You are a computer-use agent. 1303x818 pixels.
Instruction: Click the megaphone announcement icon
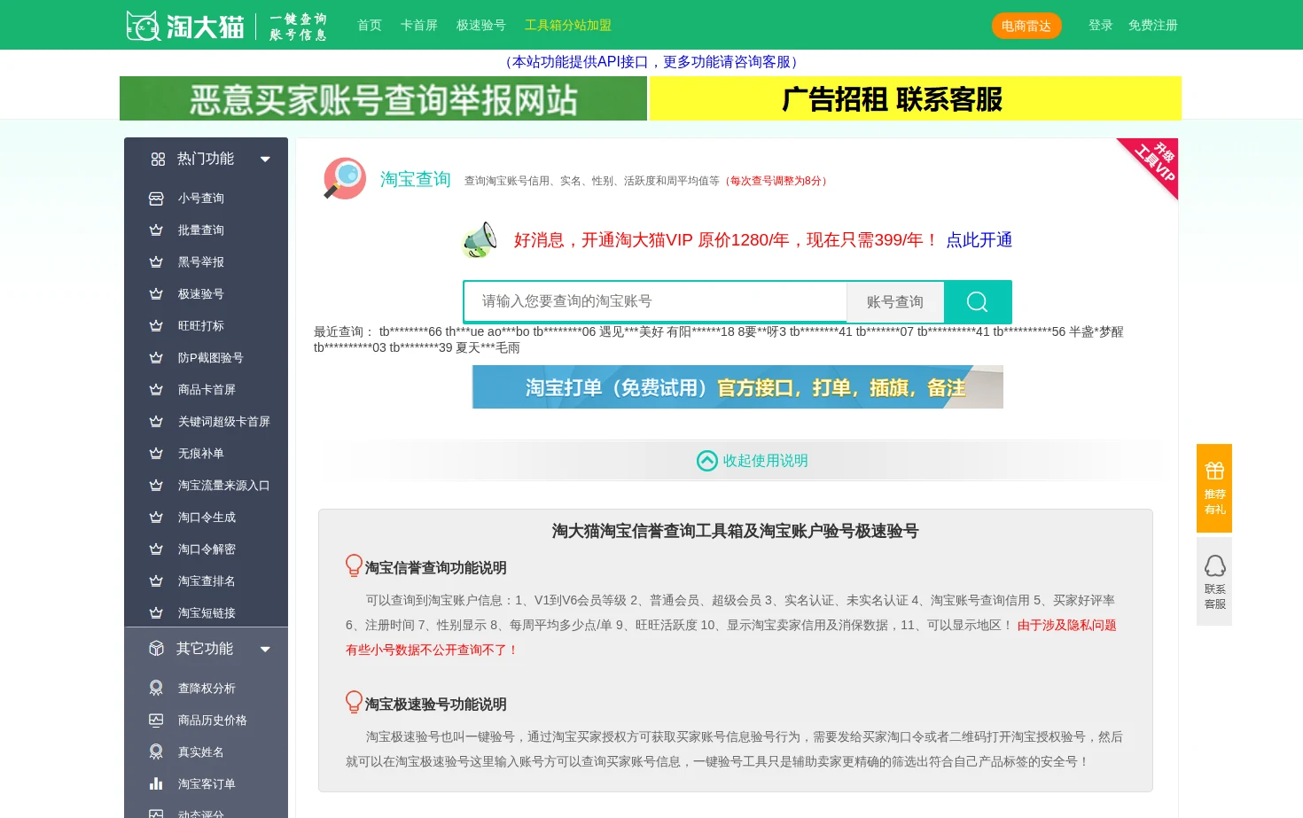[x=480, y=240]
